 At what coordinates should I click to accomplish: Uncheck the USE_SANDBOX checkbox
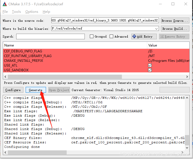click(x=150, y=70)
